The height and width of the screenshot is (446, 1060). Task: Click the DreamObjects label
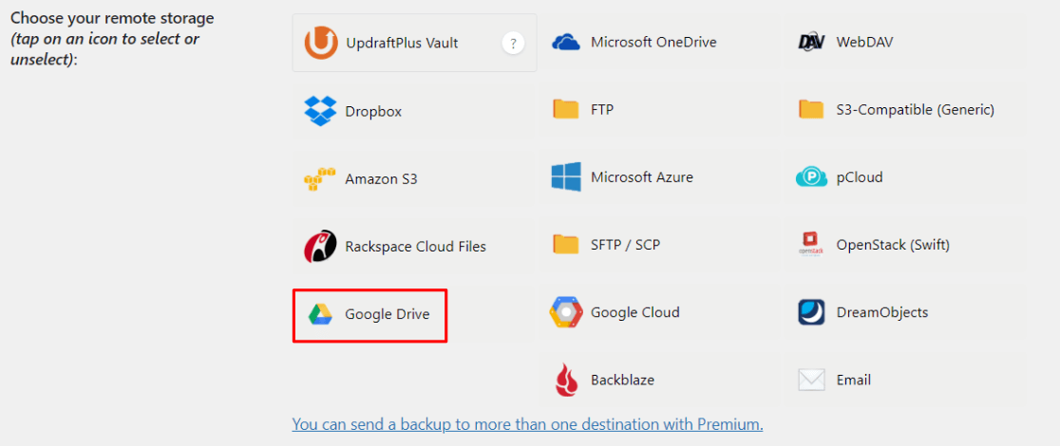point(882,312)
